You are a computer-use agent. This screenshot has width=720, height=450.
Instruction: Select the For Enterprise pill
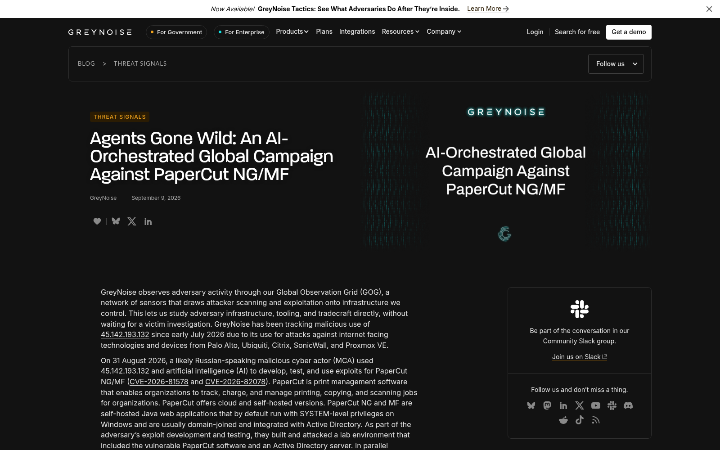coord(242,32)
